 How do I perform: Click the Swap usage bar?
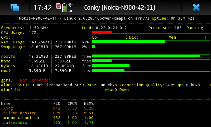coord(151,47)
